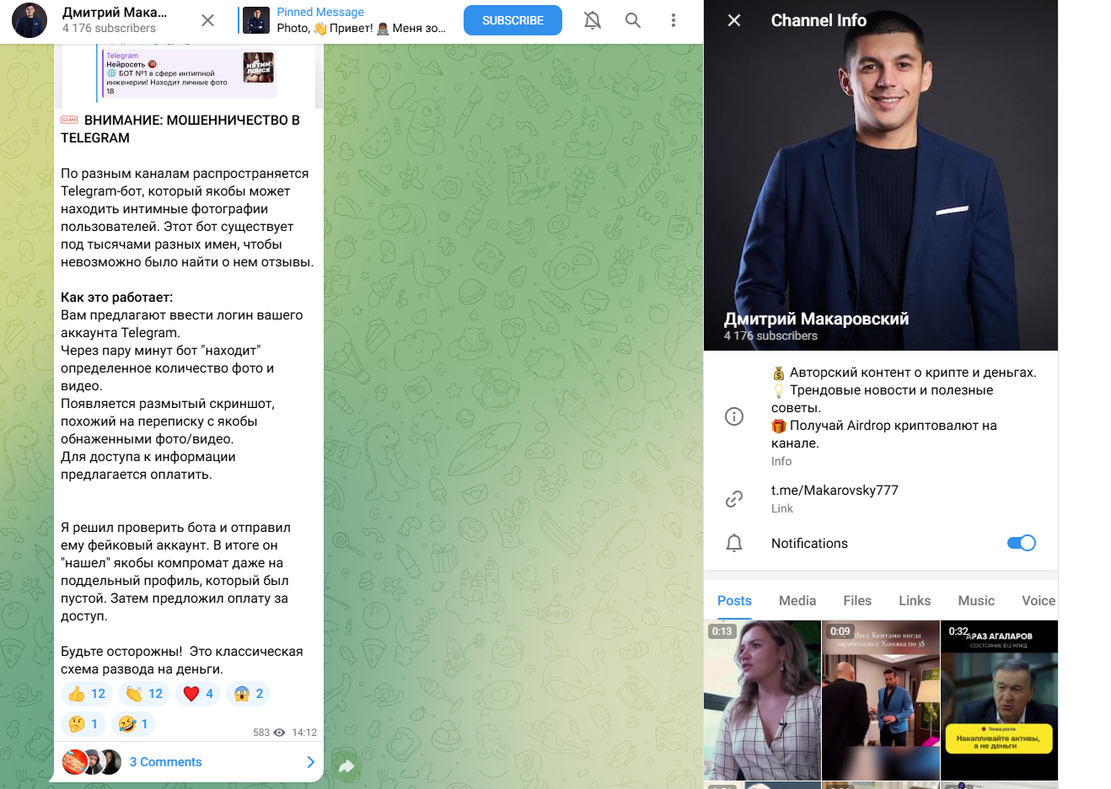Click the '583' view count on the post
The height and width of the screenshot is (789, 1111).
pos(261,733)
